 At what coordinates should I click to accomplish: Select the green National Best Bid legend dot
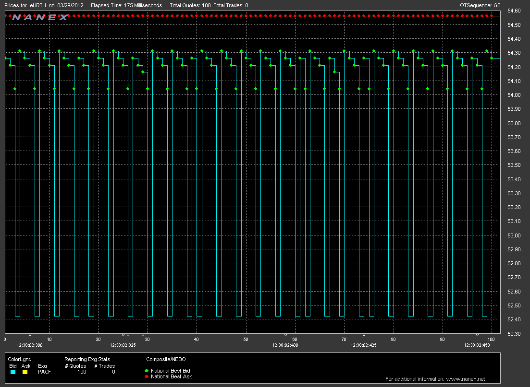[147, 371]
